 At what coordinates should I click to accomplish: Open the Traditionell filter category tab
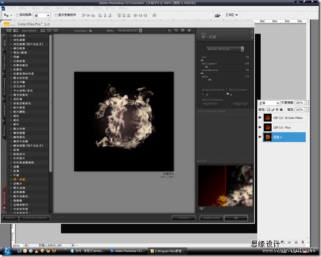click(x=4, y=62)
